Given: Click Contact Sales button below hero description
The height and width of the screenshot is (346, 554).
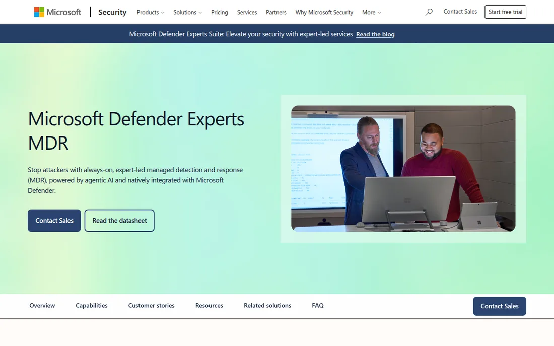Looking at the screenshot, I should [x=54, y=221].
